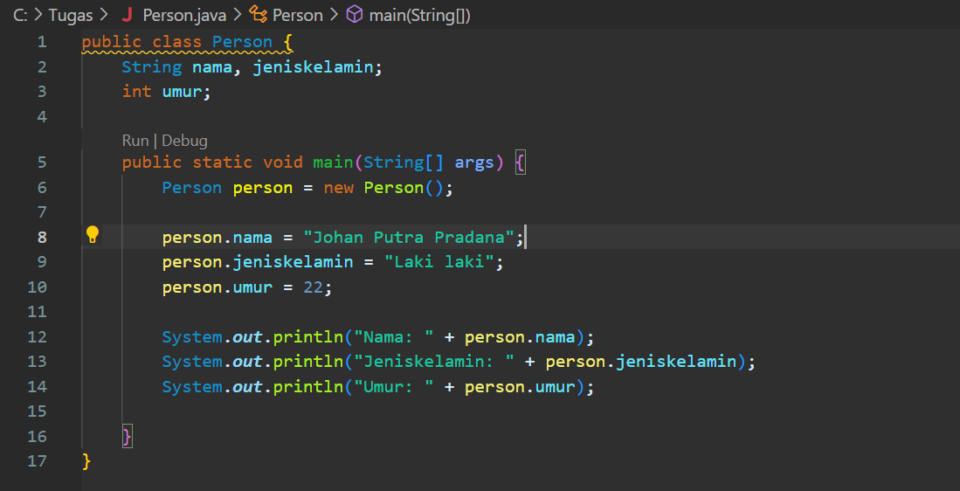
Task: Click the word static on line 5
Action: pos(222,163)
